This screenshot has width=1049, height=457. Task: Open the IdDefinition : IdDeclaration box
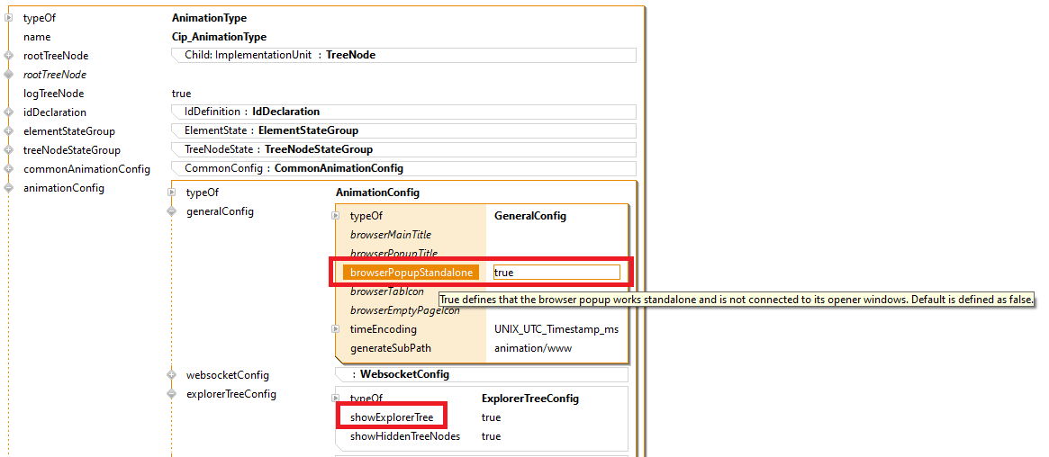click(x=403, y=112)
